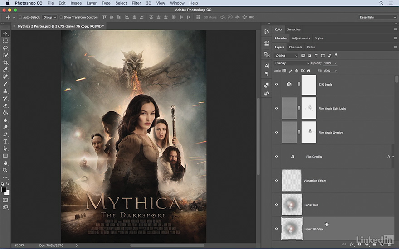
Task: Select the Blur tool
Action: 5,120
